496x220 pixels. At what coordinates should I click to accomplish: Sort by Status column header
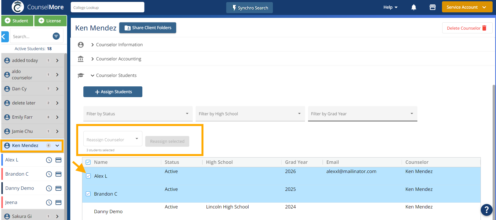click(172, 162)
